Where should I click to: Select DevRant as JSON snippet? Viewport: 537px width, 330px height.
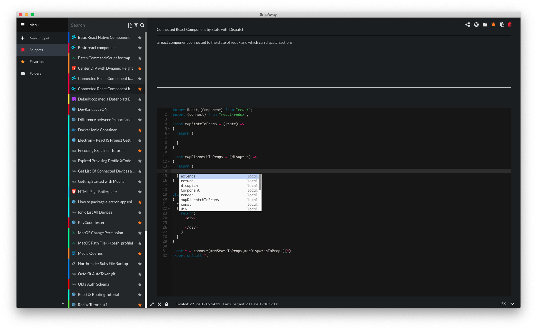point(107,110)
